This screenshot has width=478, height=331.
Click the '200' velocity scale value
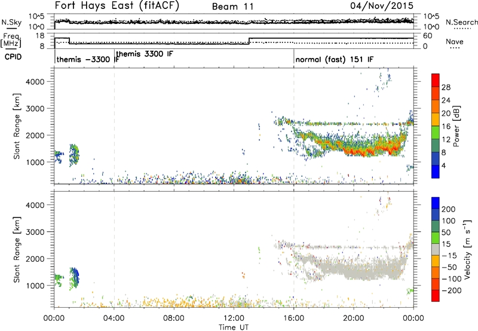(x=449, y=209)
